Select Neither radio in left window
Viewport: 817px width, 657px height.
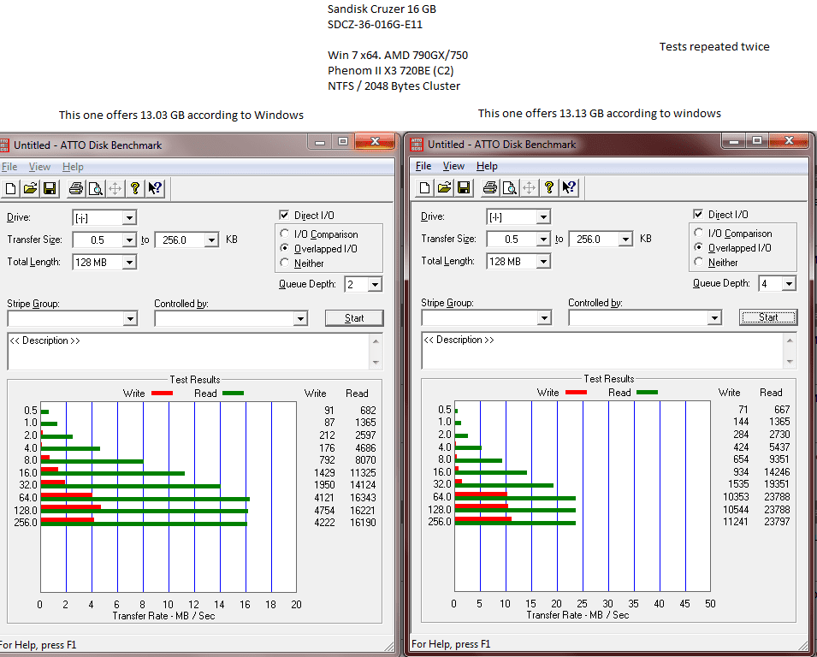pyautogui.click(x=285, y=263)
